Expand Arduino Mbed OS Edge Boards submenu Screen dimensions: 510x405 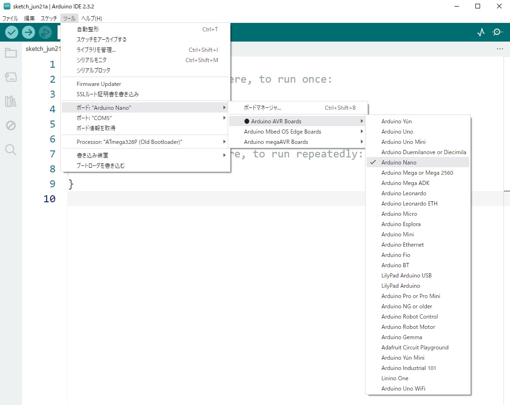(x=298, y=132)
